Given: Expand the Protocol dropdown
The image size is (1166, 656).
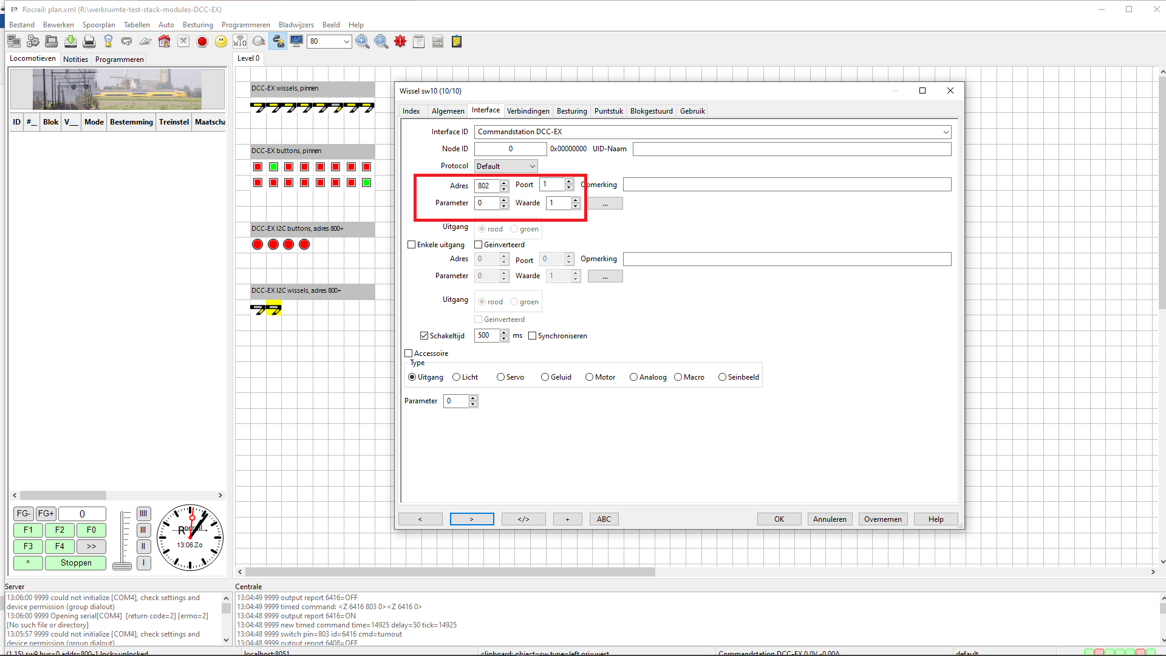Looking at the screenshot, I should (505, 166).
